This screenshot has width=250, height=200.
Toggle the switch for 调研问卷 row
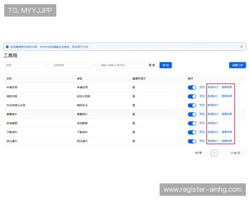coord(192,96)
